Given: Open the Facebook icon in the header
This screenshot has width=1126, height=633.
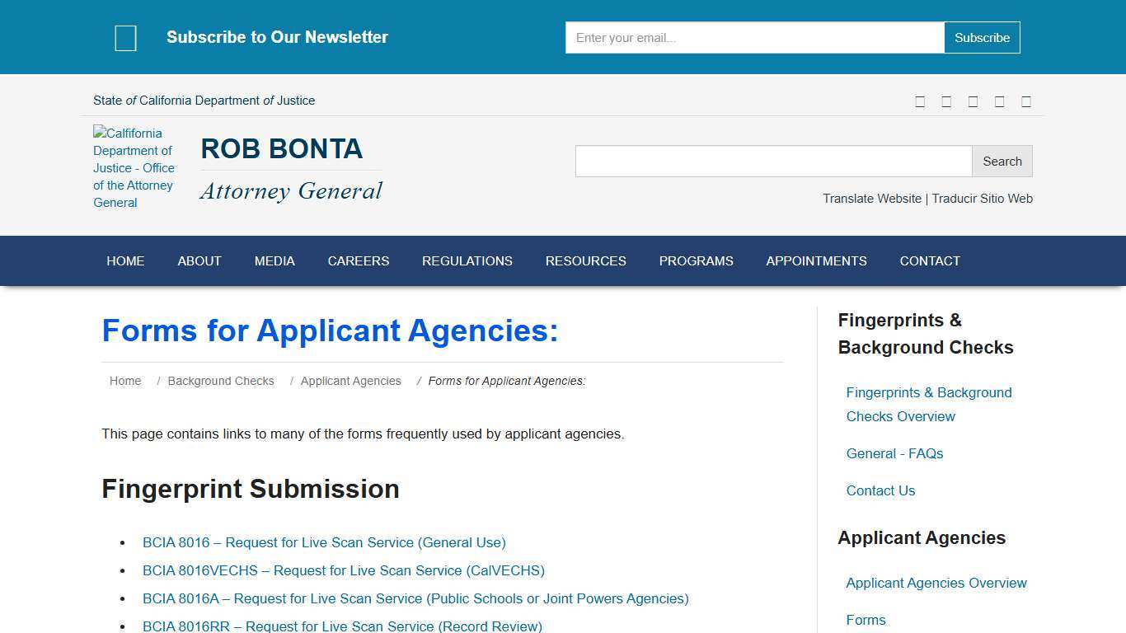Looking at the screenshot, I should pos(920,101).
